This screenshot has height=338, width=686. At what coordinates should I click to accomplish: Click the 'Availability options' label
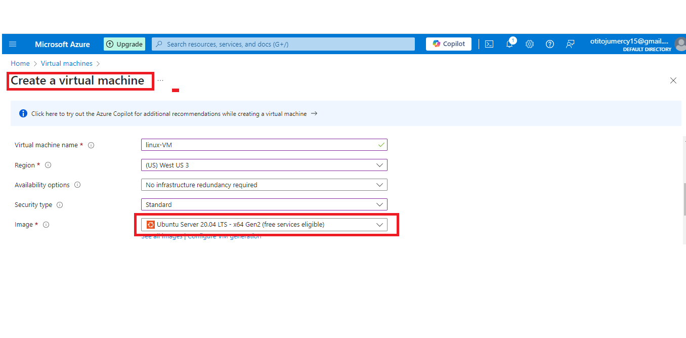pyautogui.click(x=42, y=185)
